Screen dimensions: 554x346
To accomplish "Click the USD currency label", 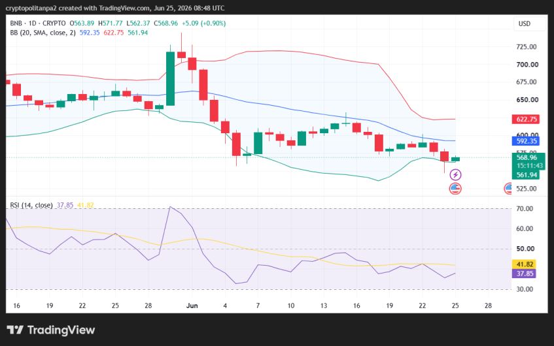I will point(525,24).
